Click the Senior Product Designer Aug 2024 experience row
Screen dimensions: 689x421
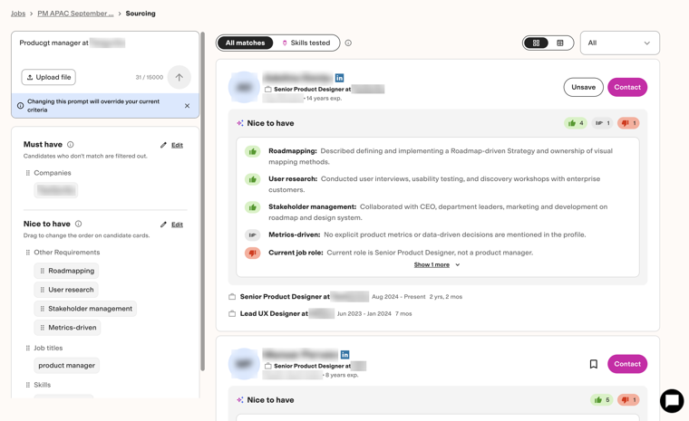(345, 297)
